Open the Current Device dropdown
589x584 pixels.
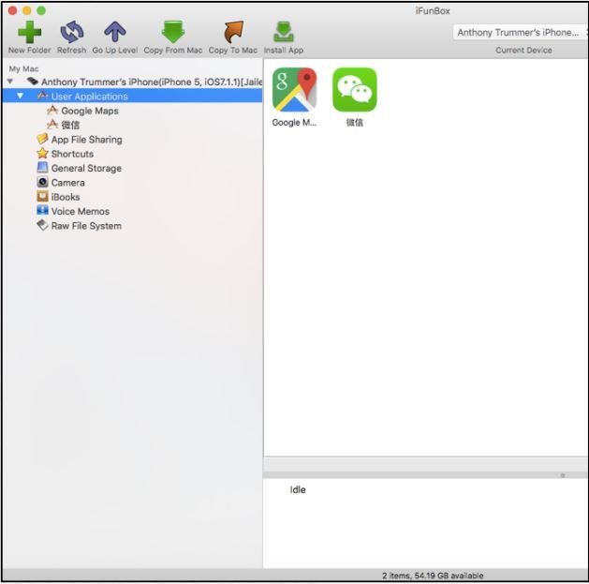(521, 32)
